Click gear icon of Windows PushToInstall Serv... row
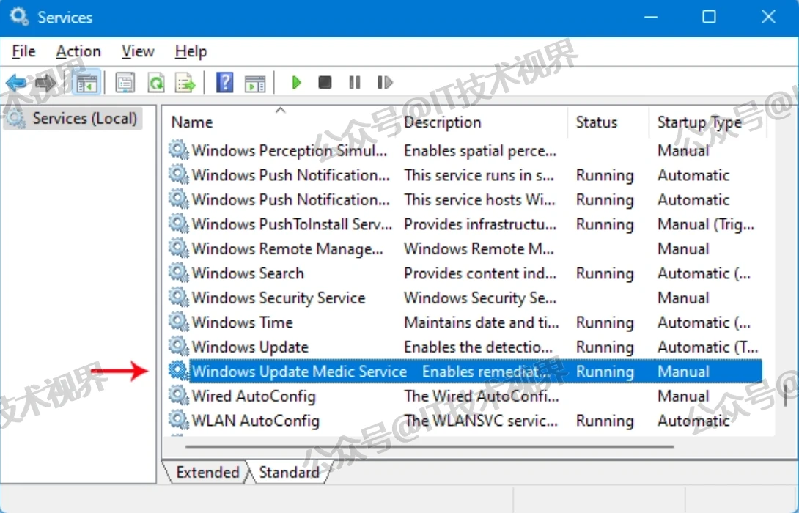This screenshot has height=513, width=799. click(178, 224)
